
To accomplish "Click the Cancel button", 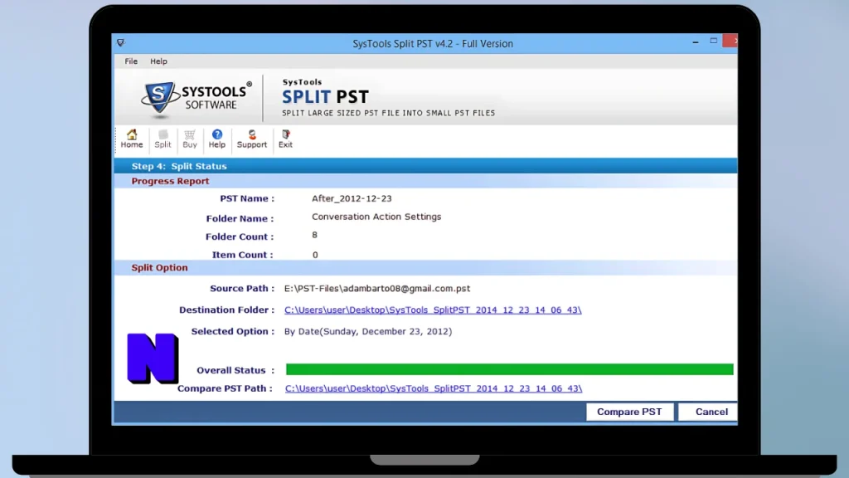I will point(708,412).
